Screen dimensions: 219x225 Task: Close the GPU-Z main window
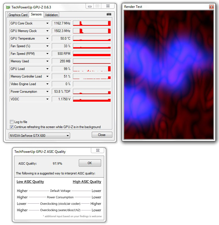pyautogui.click(x=108, y=6)
